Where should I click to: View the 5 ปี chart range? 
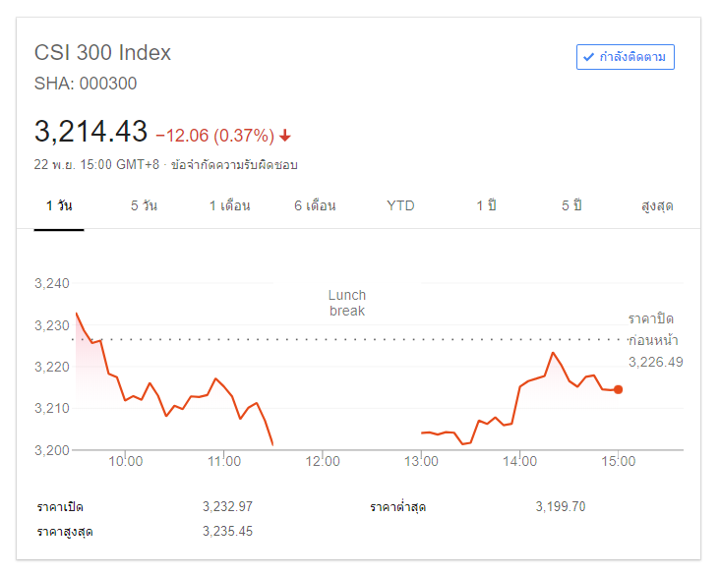[x=571, y=205]
